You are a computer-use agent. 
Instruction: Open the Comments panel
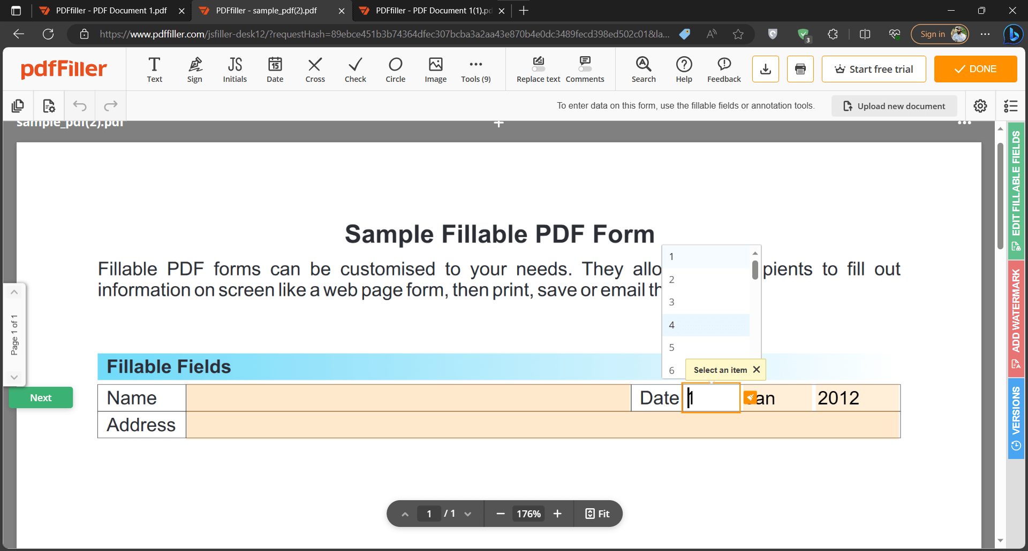pyautogui.click(x=585, y=69)
